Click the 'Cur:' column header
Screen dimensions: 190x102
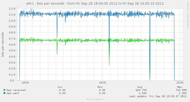60,87
